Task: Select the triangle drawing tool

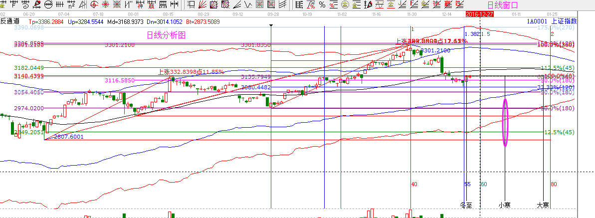Action: (x=82, y=4)
